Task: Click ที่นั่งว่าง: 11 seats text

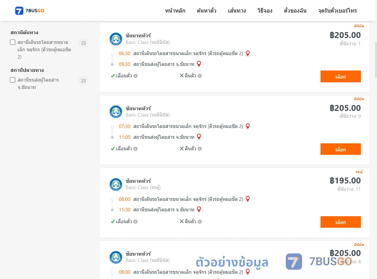Action: click(x=349, y=189)
